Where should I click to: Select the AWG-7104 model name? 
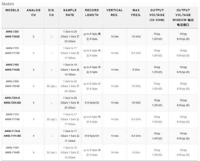pyautogui.click(x=12, y=147)
